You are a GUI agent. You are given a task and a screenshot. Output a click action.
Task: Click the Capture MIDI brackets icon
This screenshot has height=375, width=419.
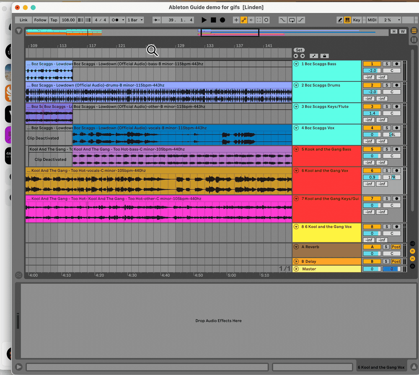[x=259, y=20]
